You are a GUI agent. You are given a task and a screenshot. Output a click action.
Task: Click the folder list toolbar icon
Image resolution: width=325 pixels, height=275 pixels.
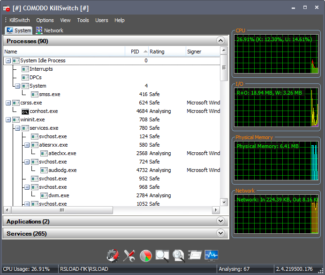[195, 255]
